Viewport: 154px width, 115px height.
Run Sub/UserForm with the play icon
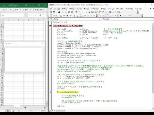(83, 12)
